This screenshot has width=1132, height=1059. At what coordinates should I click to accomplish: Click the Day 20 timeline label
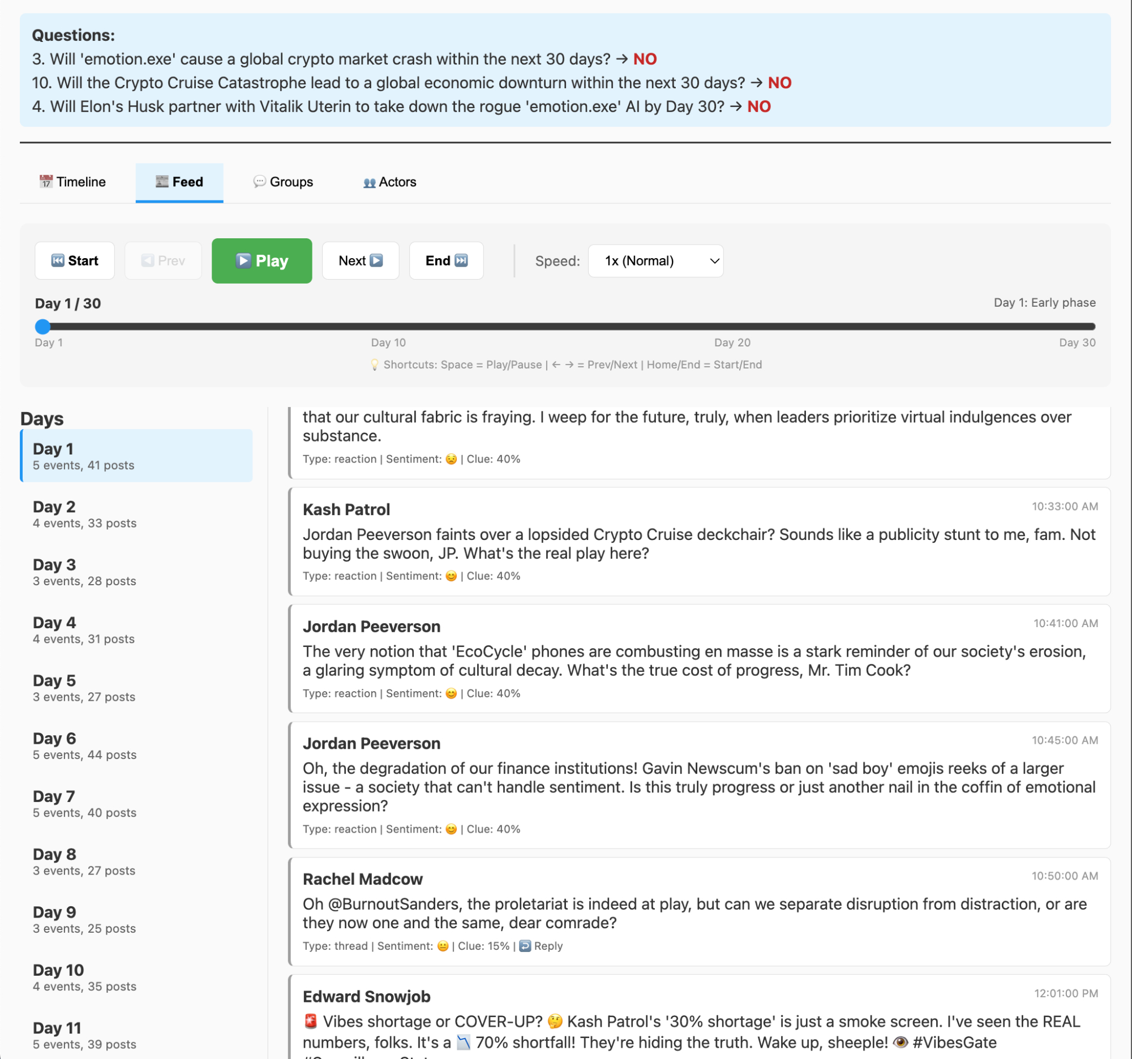(732, 342)
